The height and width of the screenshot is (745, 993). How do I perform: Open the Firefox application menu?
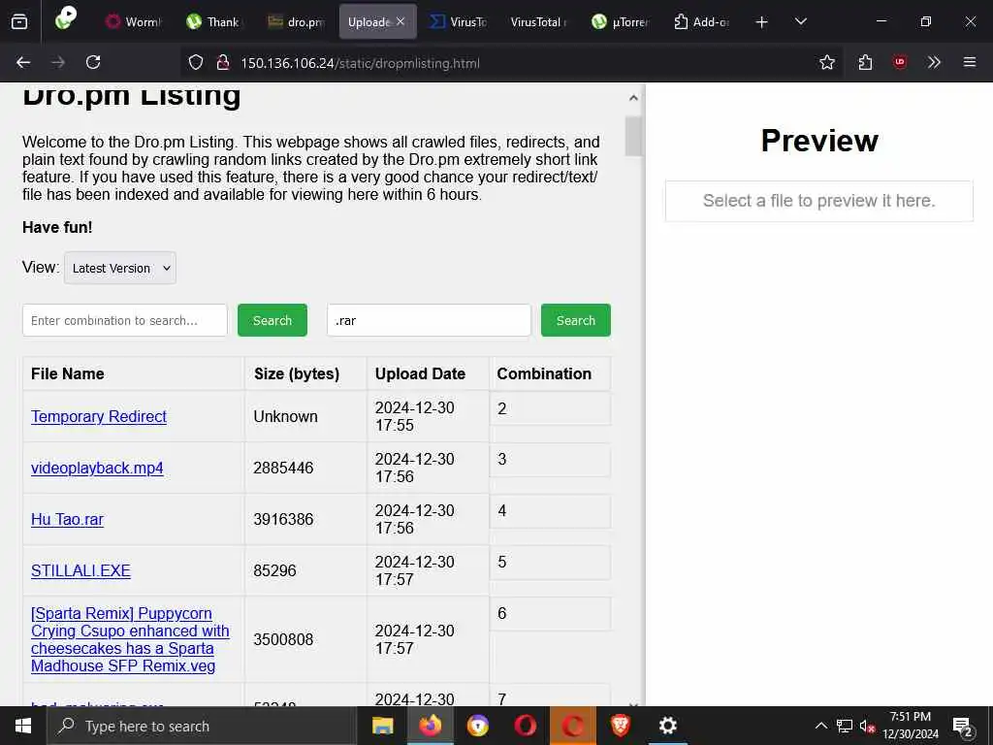click(969, 62)
